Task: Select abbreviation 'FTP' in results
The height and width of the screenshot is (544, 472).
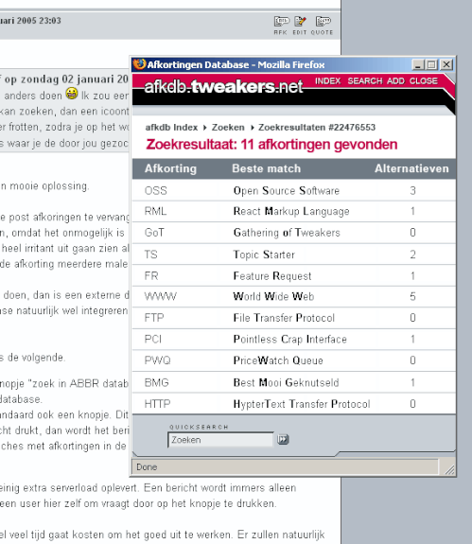Action: tap(154, 318)
